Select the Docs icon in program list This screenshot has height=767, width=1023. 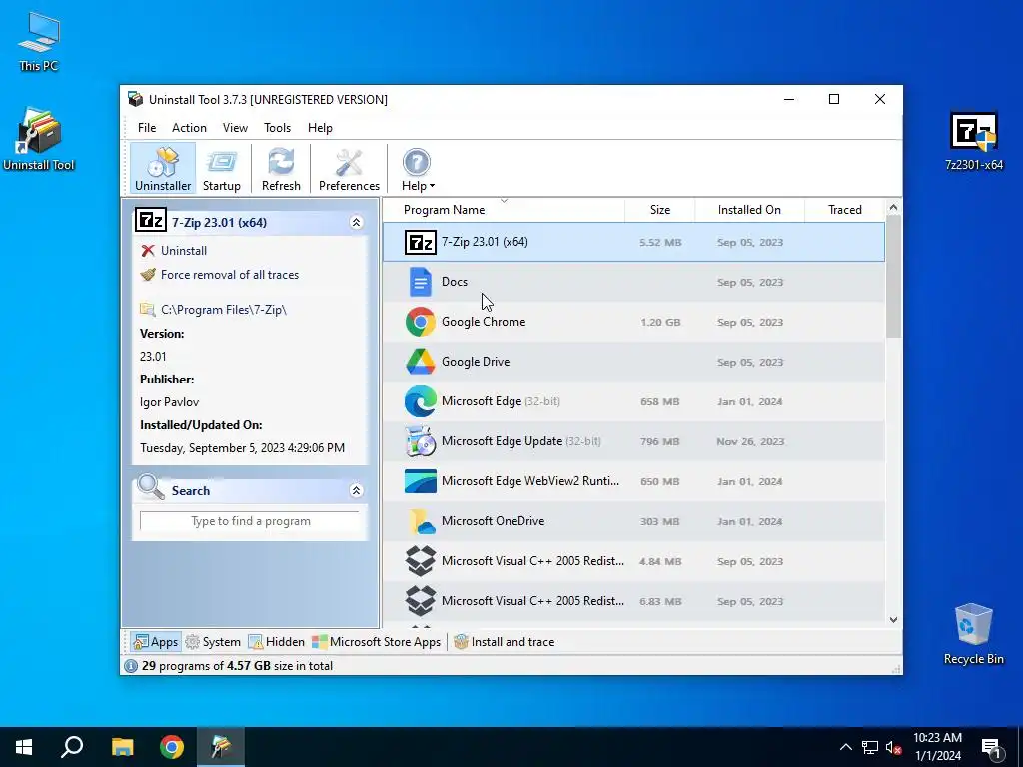pos(421,282)
